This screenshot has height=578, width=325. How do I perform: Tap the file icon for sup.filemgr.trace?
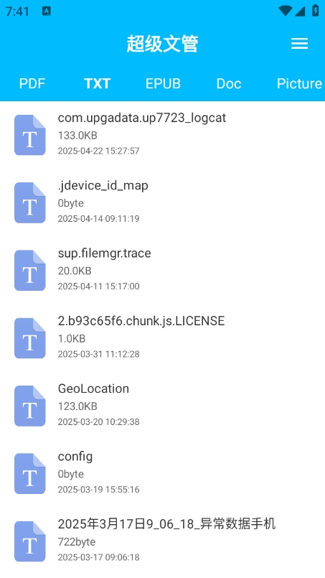point(30,270)
